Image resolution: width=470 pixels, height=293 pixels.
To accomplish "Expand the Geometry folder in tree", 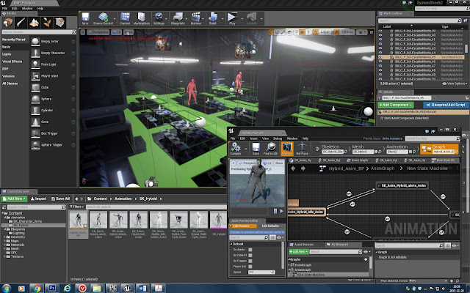I will click(5, 237).
